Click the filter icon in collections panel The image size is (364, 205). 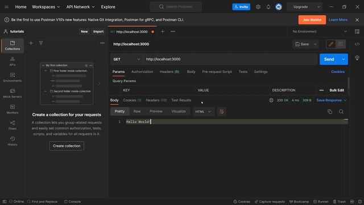[x=41, y=43]
